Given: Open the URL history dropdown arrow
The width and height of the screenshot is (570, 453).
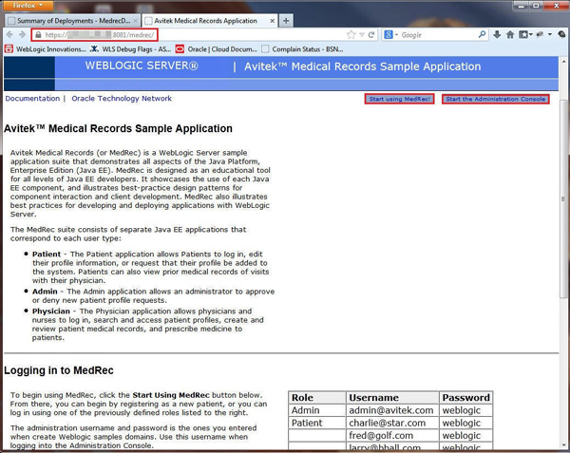Looking at the screenshot, I should 362,35.
